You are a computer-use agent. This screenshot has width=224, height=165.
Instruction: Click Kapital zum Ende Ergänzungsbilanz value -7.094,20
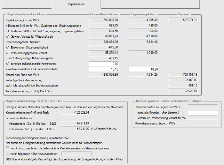click(x=143, y=74)
